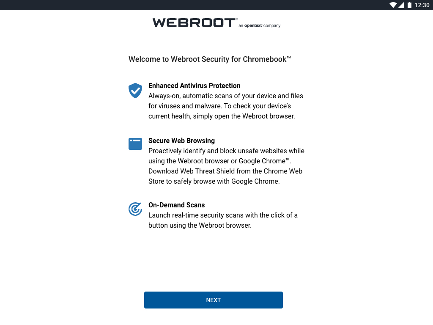Tap the 12:30 clock in status bar
433x325 pixels.
pyautogui.click(x=422, y=5)
